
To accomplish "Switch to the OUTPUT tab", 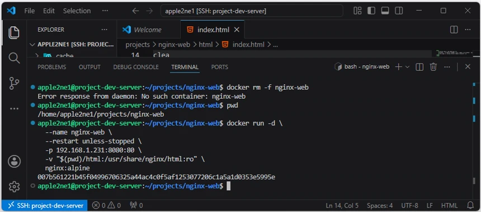I will click(x=89, y=67).
